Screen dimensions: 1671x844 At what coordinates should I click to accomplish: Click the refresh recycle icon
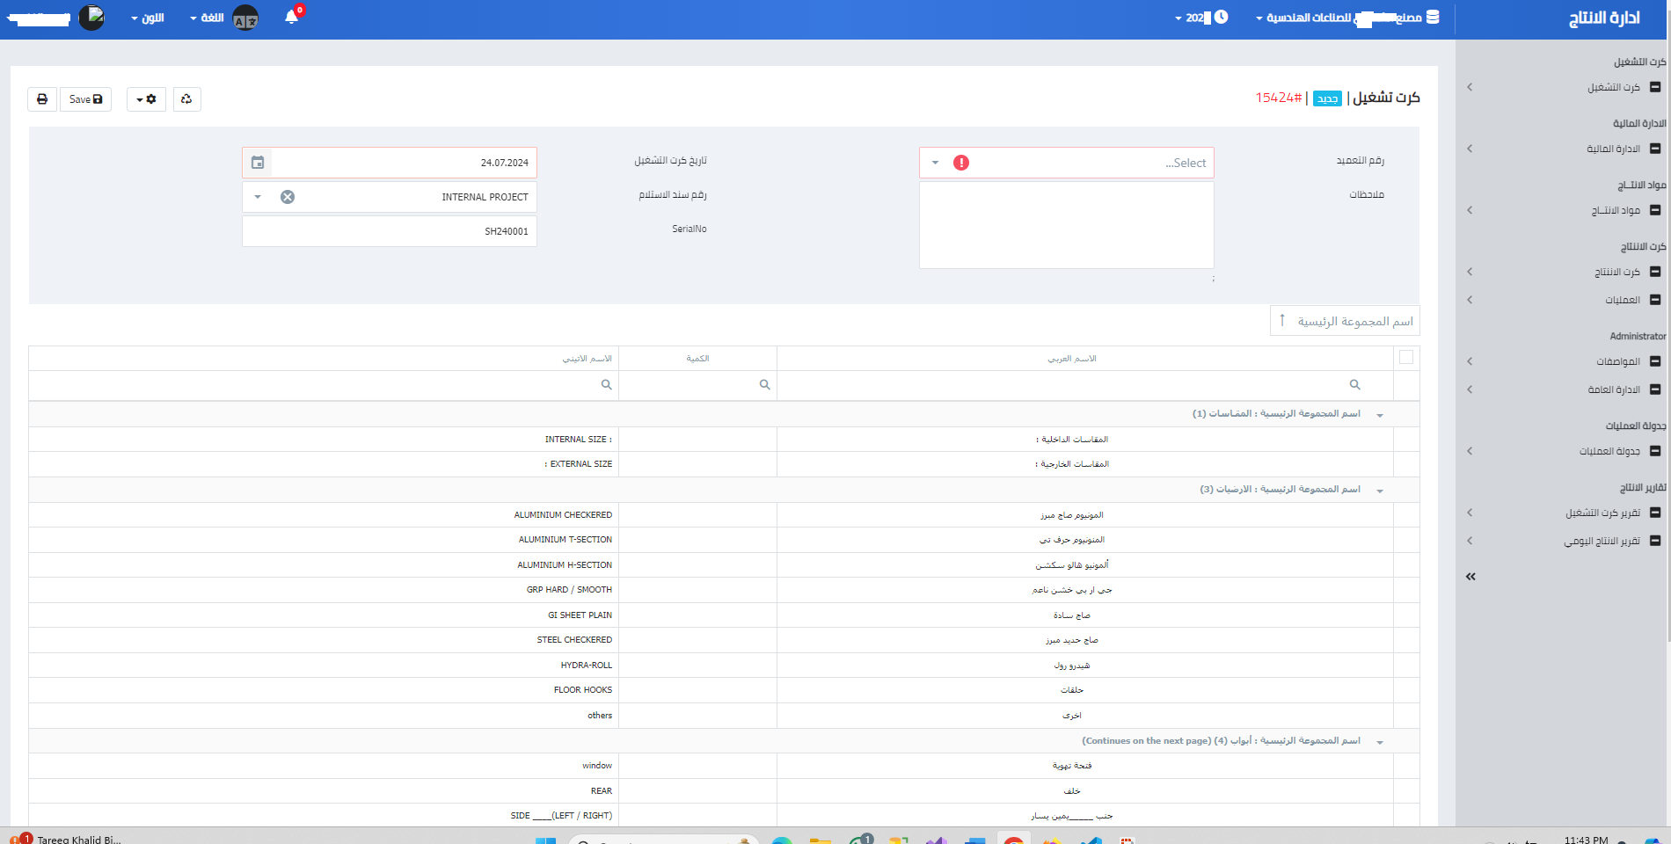click(186, 99)
